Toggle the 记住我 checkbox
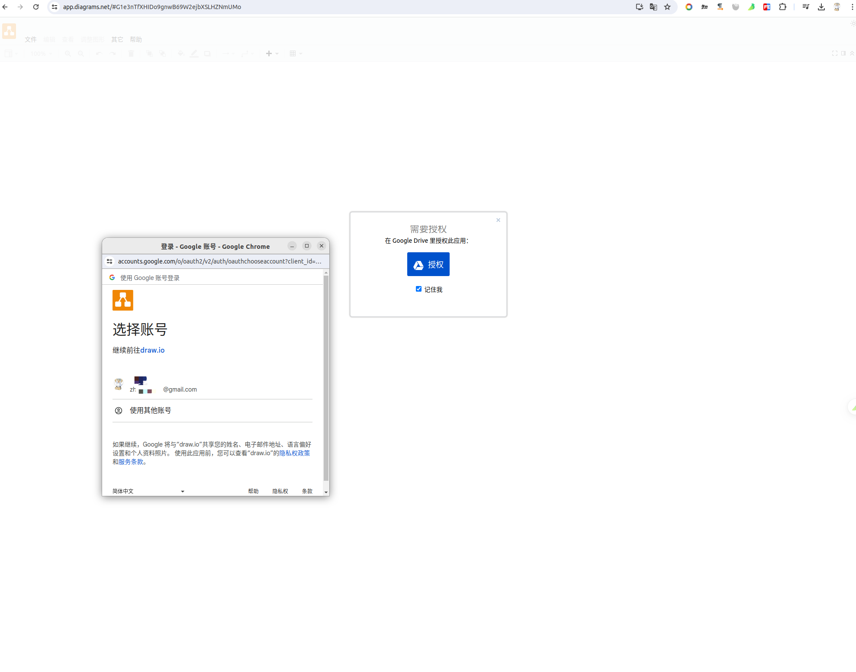The width and height of the screenshot is (856, 672). [x=418, y=289]
